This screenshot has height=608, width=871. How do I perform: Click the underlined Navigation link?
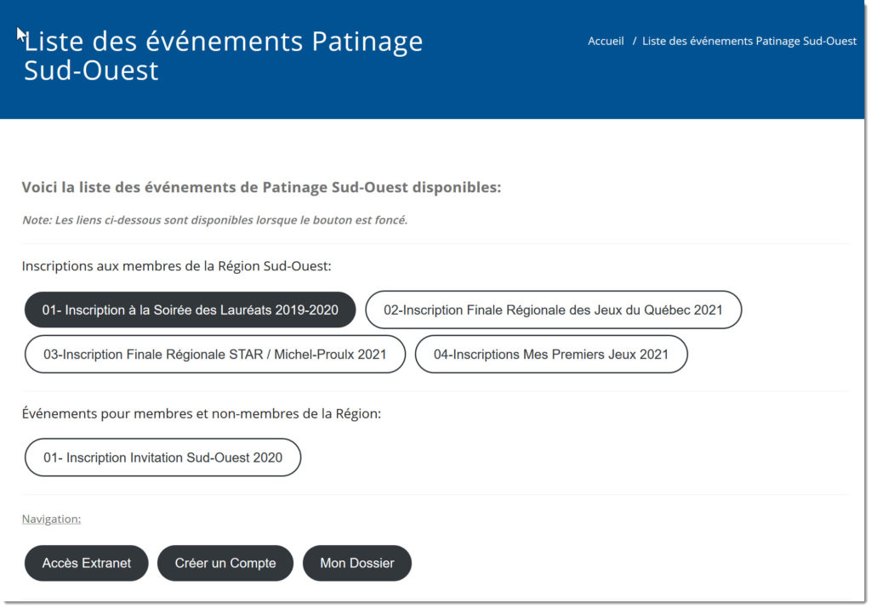(51, 519)
